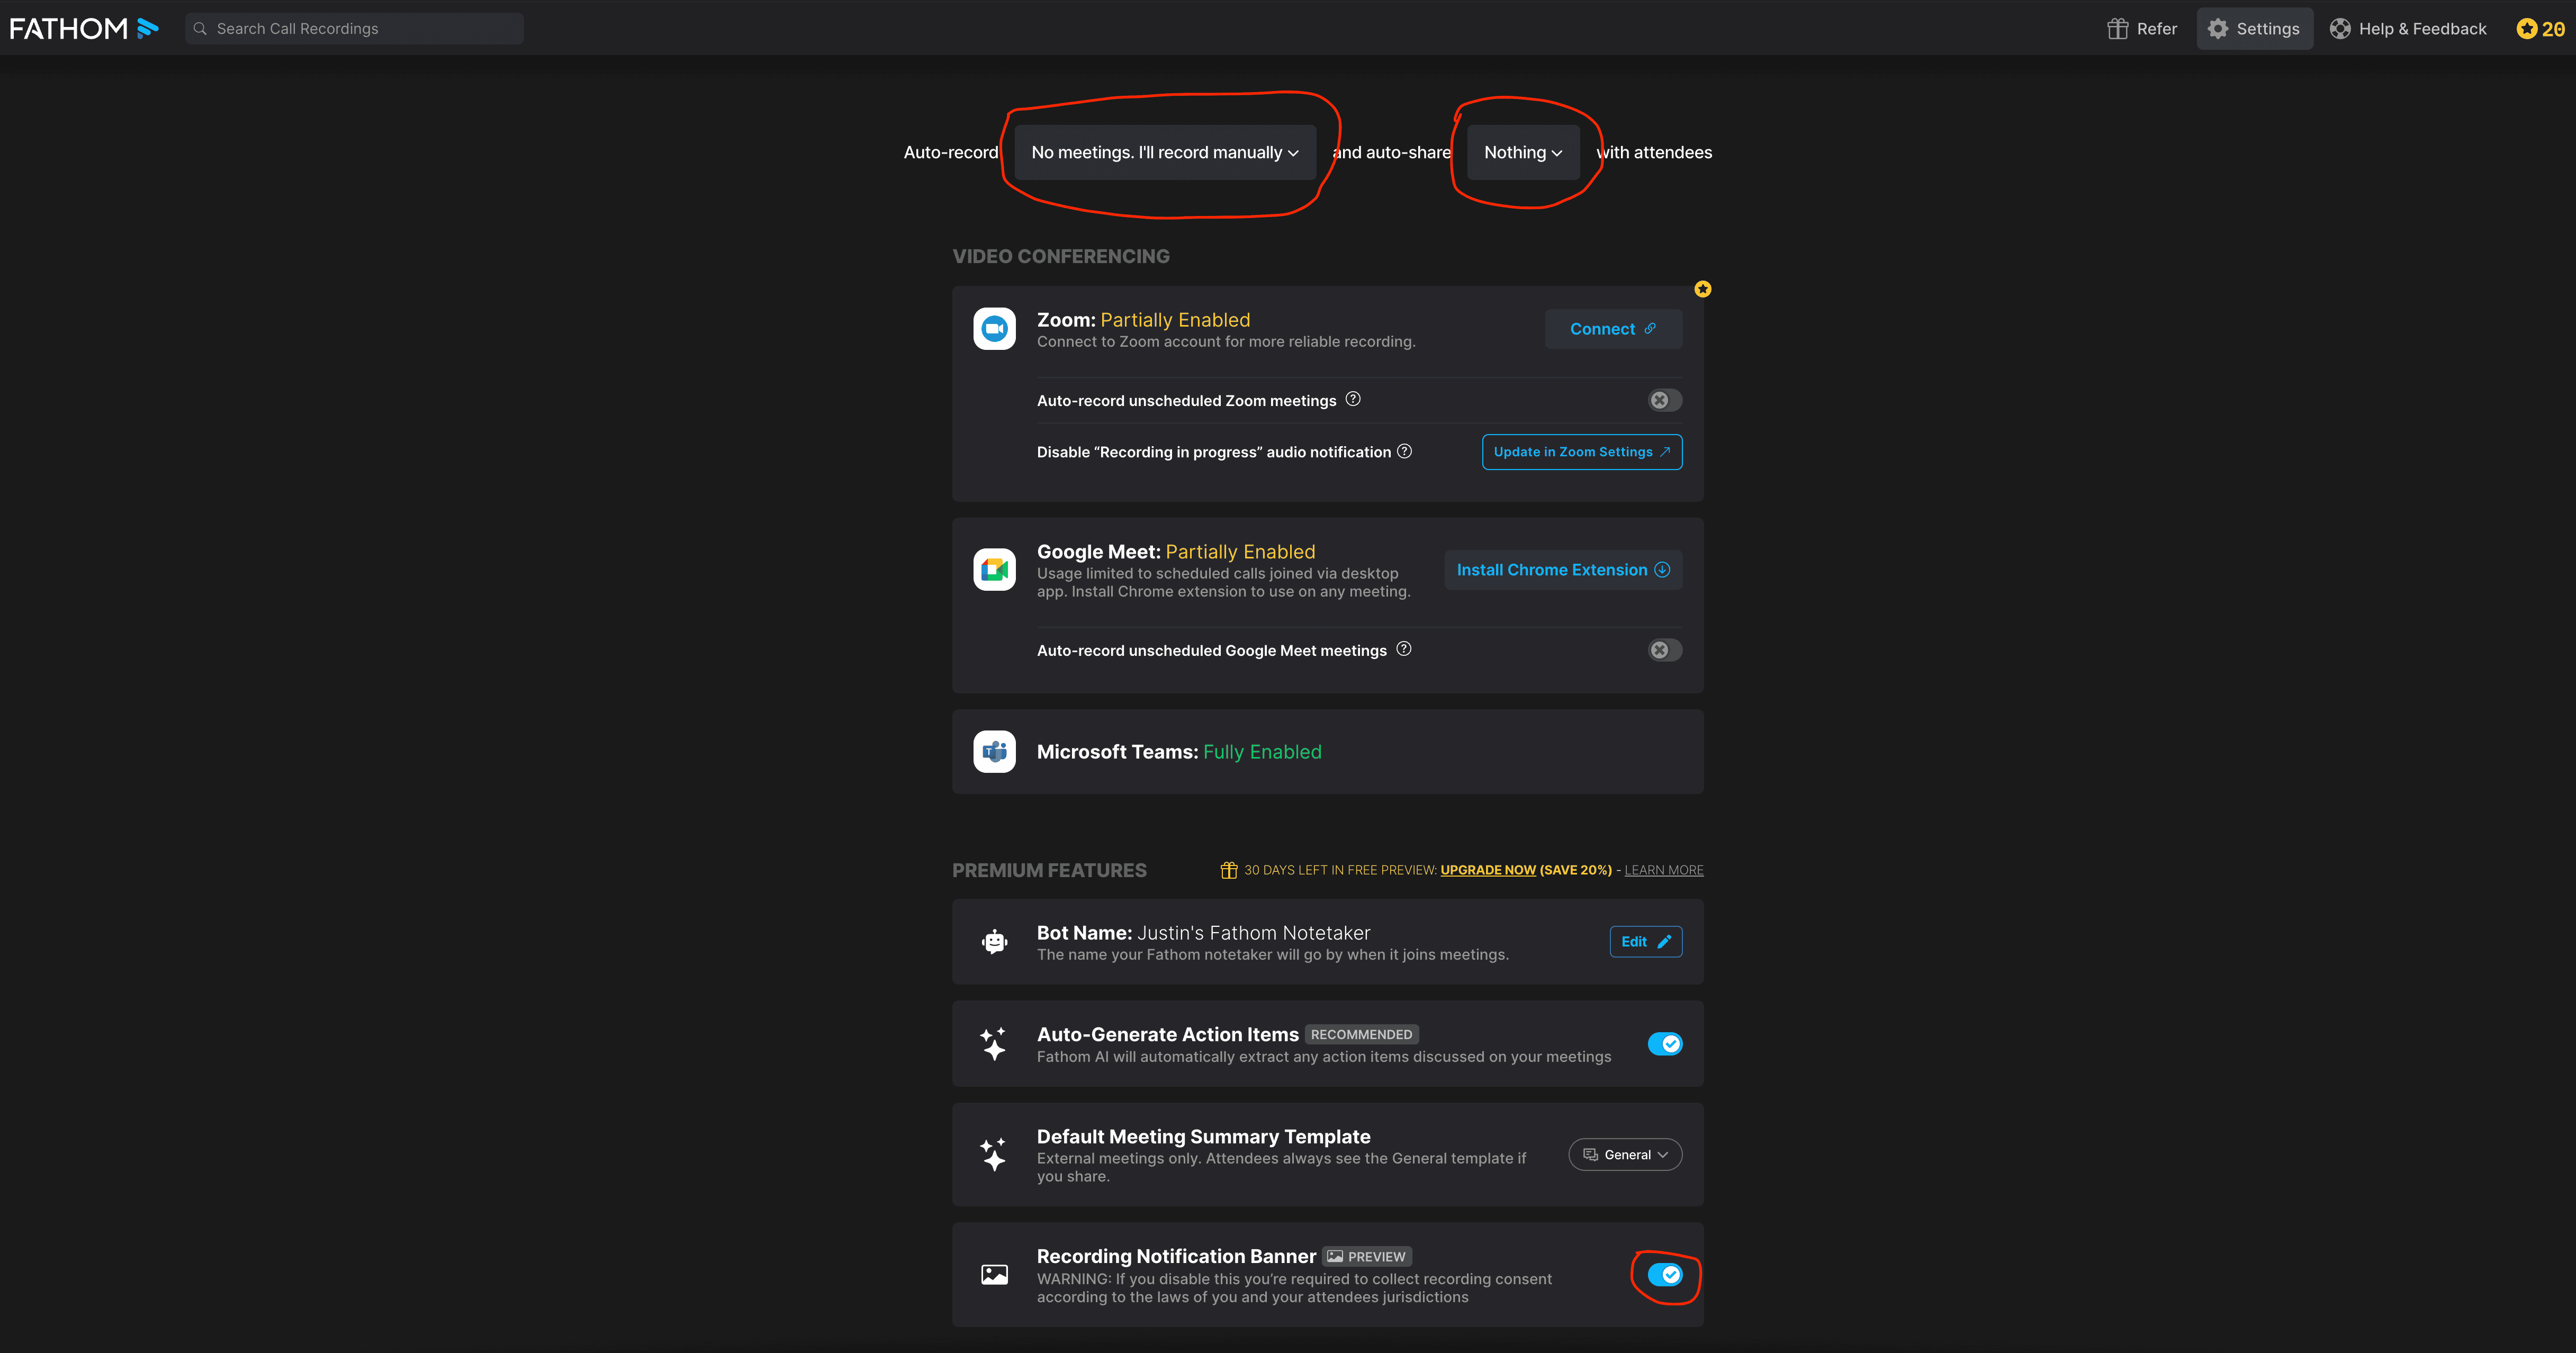Click Install Chrome Extension button

1563,570
